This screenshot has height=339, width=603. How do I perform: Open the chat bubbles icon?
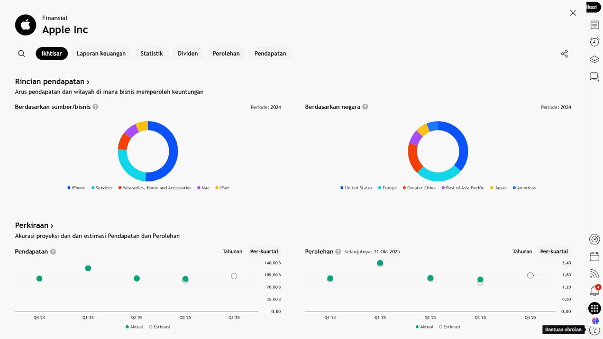(x=595, y=77)
